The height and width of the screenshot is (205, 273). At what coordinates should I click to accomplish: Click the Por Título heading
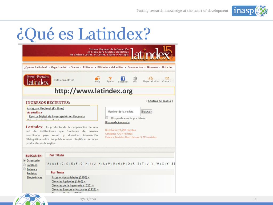(x=57, y=155)
